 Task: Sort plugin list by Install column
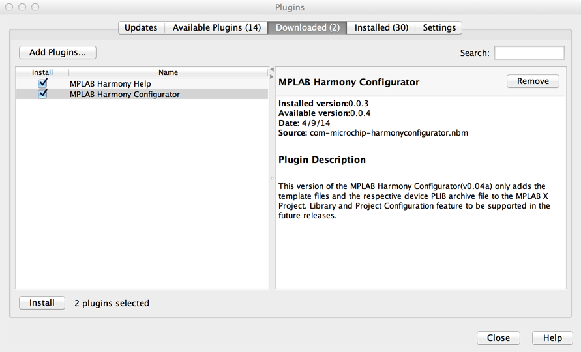pyautogui.click(x=42, y=72)
